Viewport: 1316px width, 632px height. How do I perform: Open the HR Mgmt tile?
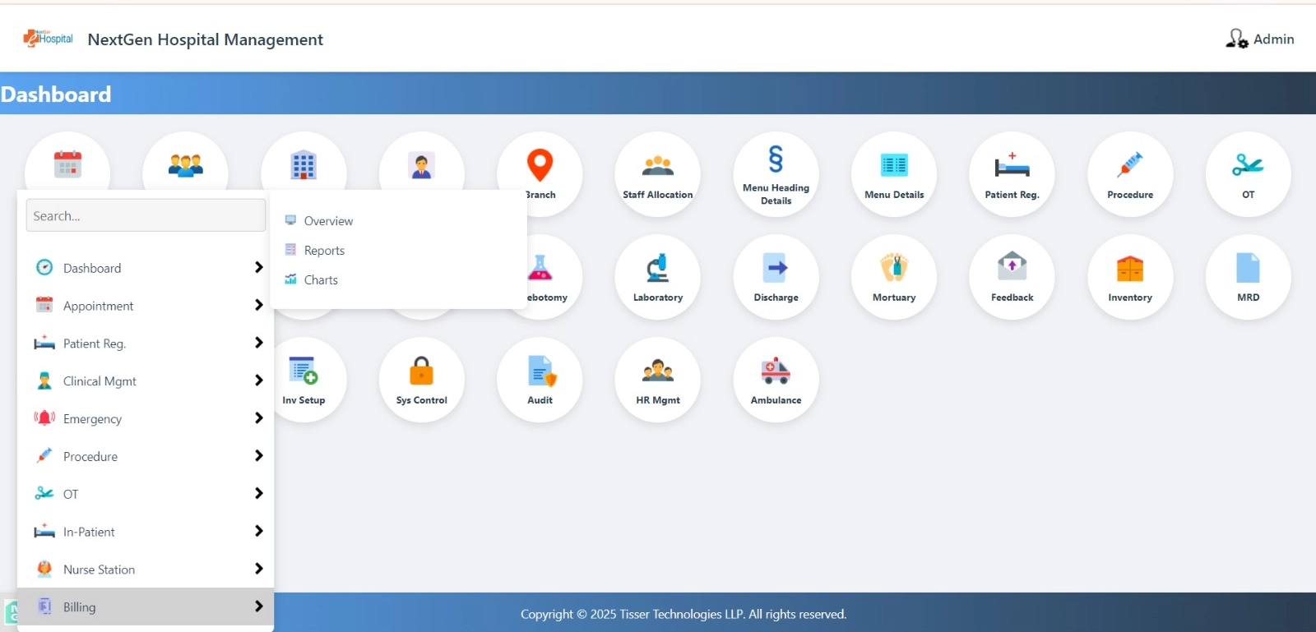tap(657, 380)
